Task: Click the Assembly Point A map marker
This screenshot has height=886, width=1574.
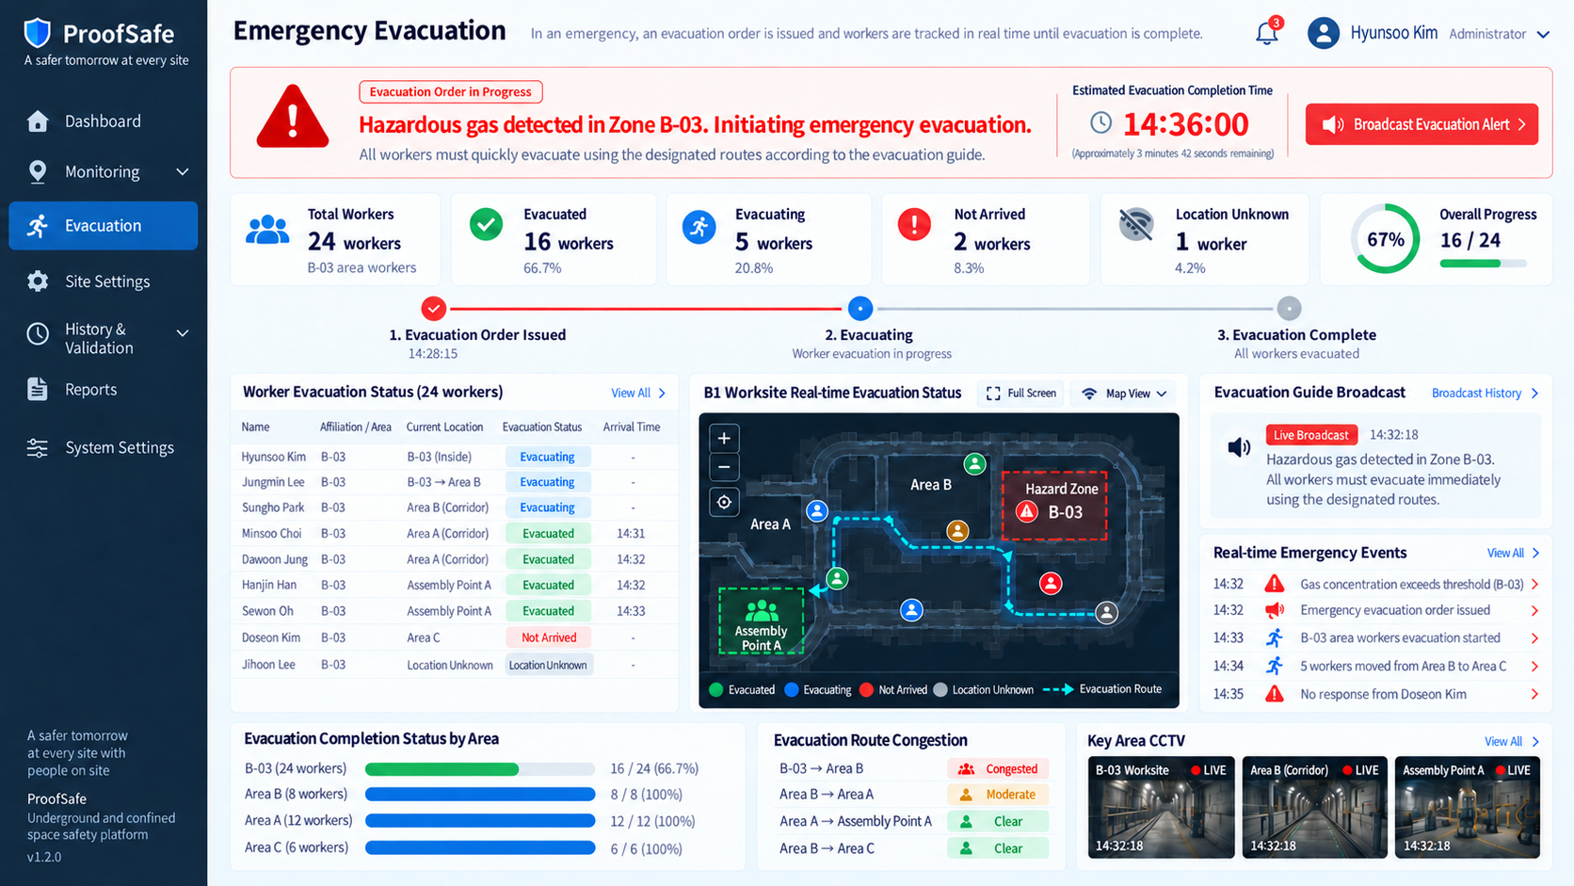Action: (x=762, y=622)
